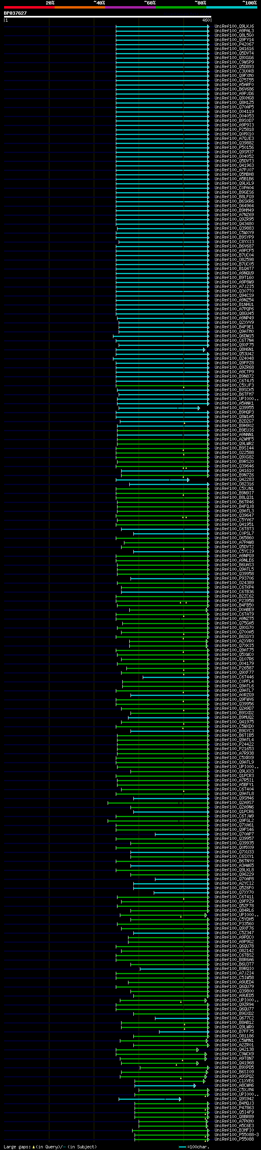Screen dimensions: 261x1150
Task: Click the orange ~40% identity legend segment
Action: 80,7
